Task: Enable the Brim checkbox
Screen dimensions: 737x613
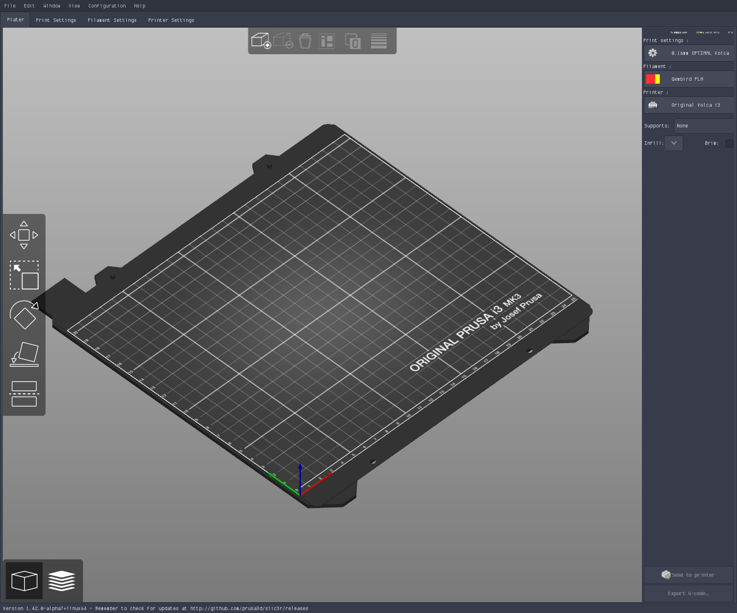Action: [x=729, y=143]
